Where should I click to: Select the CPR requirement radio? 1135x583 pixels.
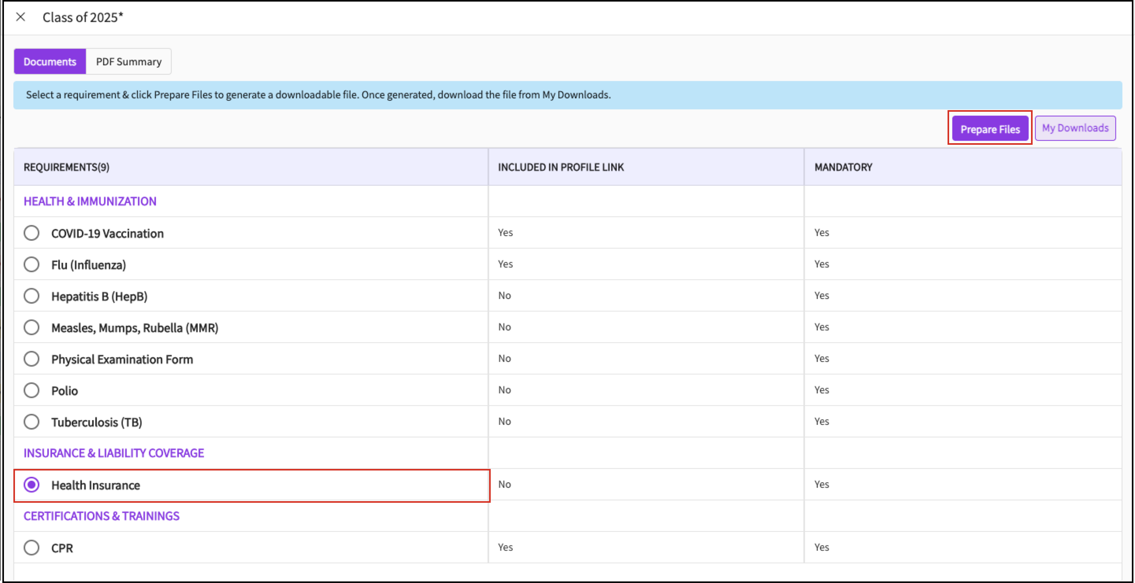coord(32,548)
